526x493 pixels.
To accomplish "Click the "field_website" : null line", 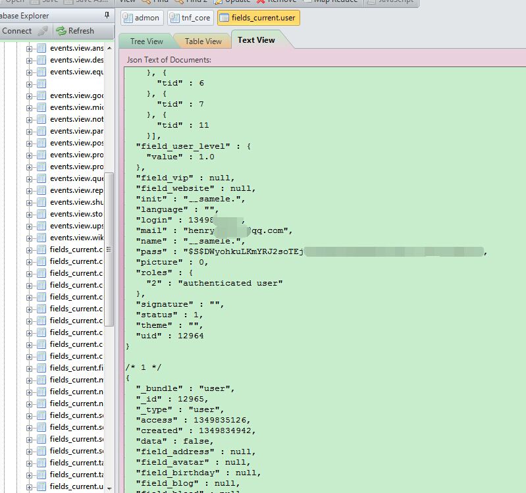I will (196, 188).
